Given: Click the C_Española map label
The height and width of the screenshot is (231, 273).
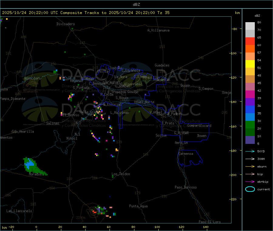Looking at the screenshot, I should (x=131, y=70).
